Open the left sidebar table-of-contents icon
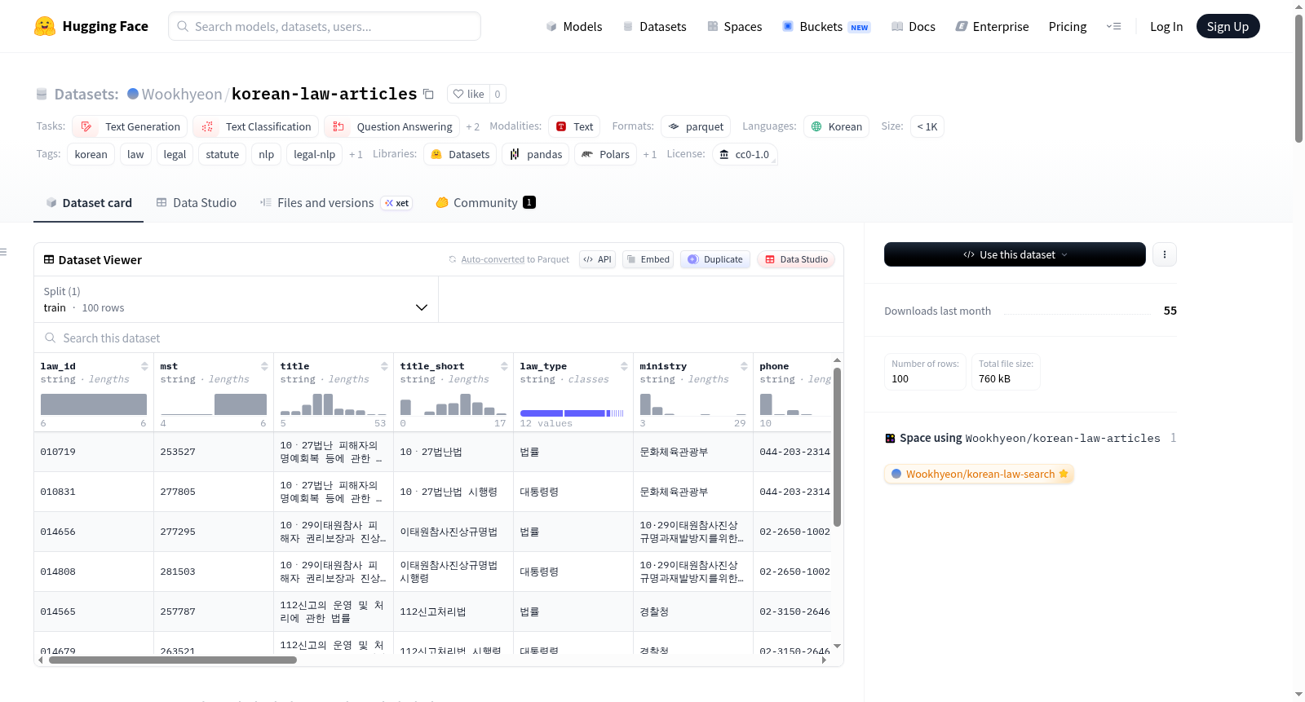Screen dimensions: 1305x702 click(3, 252)
